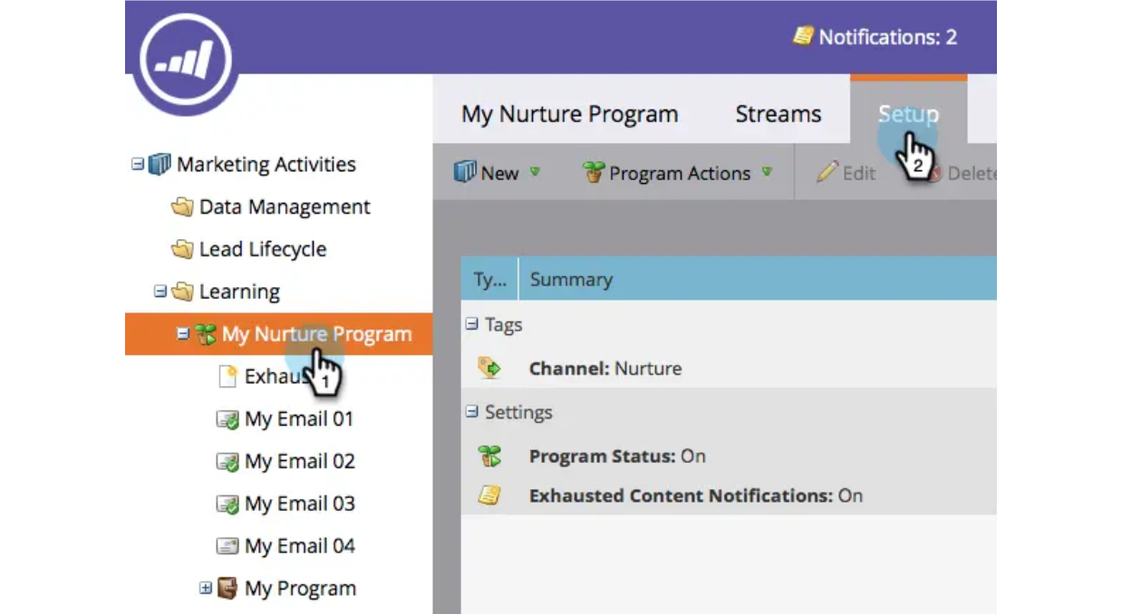Collapse the Settings section
The width and height of the screenshot is (1122, 614).
tap(472, 412)
